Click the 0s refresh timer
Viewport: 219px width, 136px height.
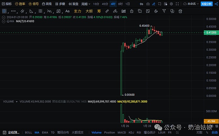(x=142, y=4)
